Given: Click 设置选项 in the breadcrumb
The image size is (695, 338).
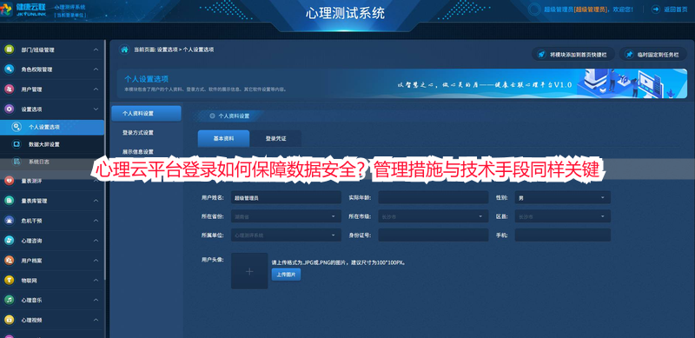Looking at the screenshot, I should [x=167, y=50].
